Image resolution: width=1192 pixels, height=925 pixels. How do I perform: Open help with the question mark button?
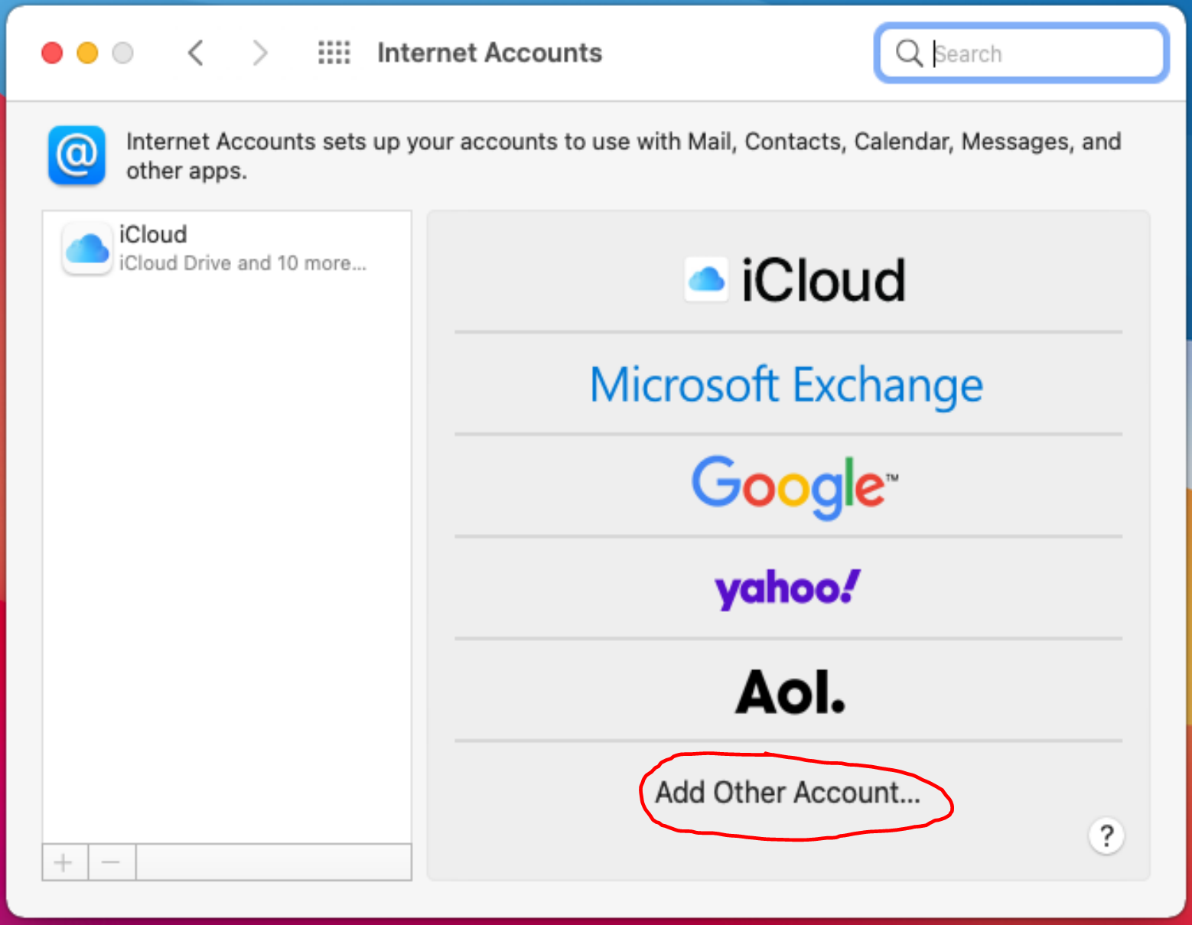pos(1106,835)
